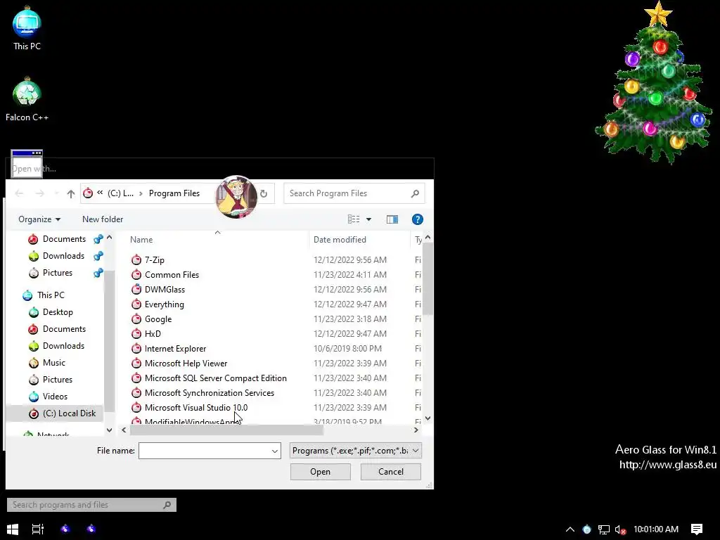Open the Help question mark icon
Image resolution: width=720 pixels, height=540 pixels.
click(418, 219)
